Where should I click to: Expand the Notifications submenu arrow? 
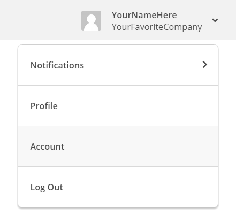click(x=205, y=65)
